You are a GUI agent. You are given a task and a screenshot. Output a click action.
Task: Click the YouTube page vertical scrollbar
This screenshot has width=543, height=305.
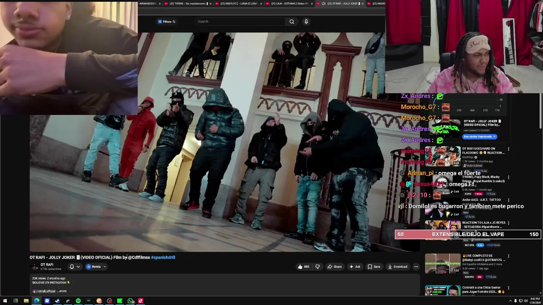point(541,111)
